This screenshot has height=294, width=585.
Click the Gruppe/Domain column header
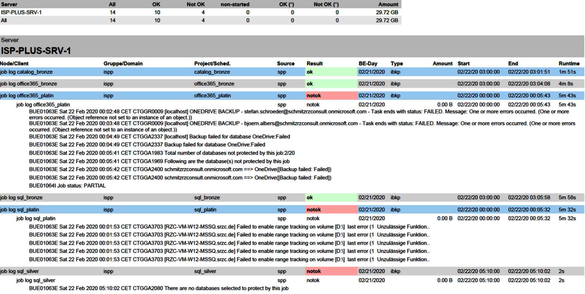123,63
